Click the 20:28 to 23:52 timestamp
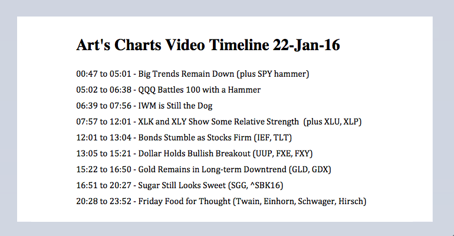 tap(103, 202)
